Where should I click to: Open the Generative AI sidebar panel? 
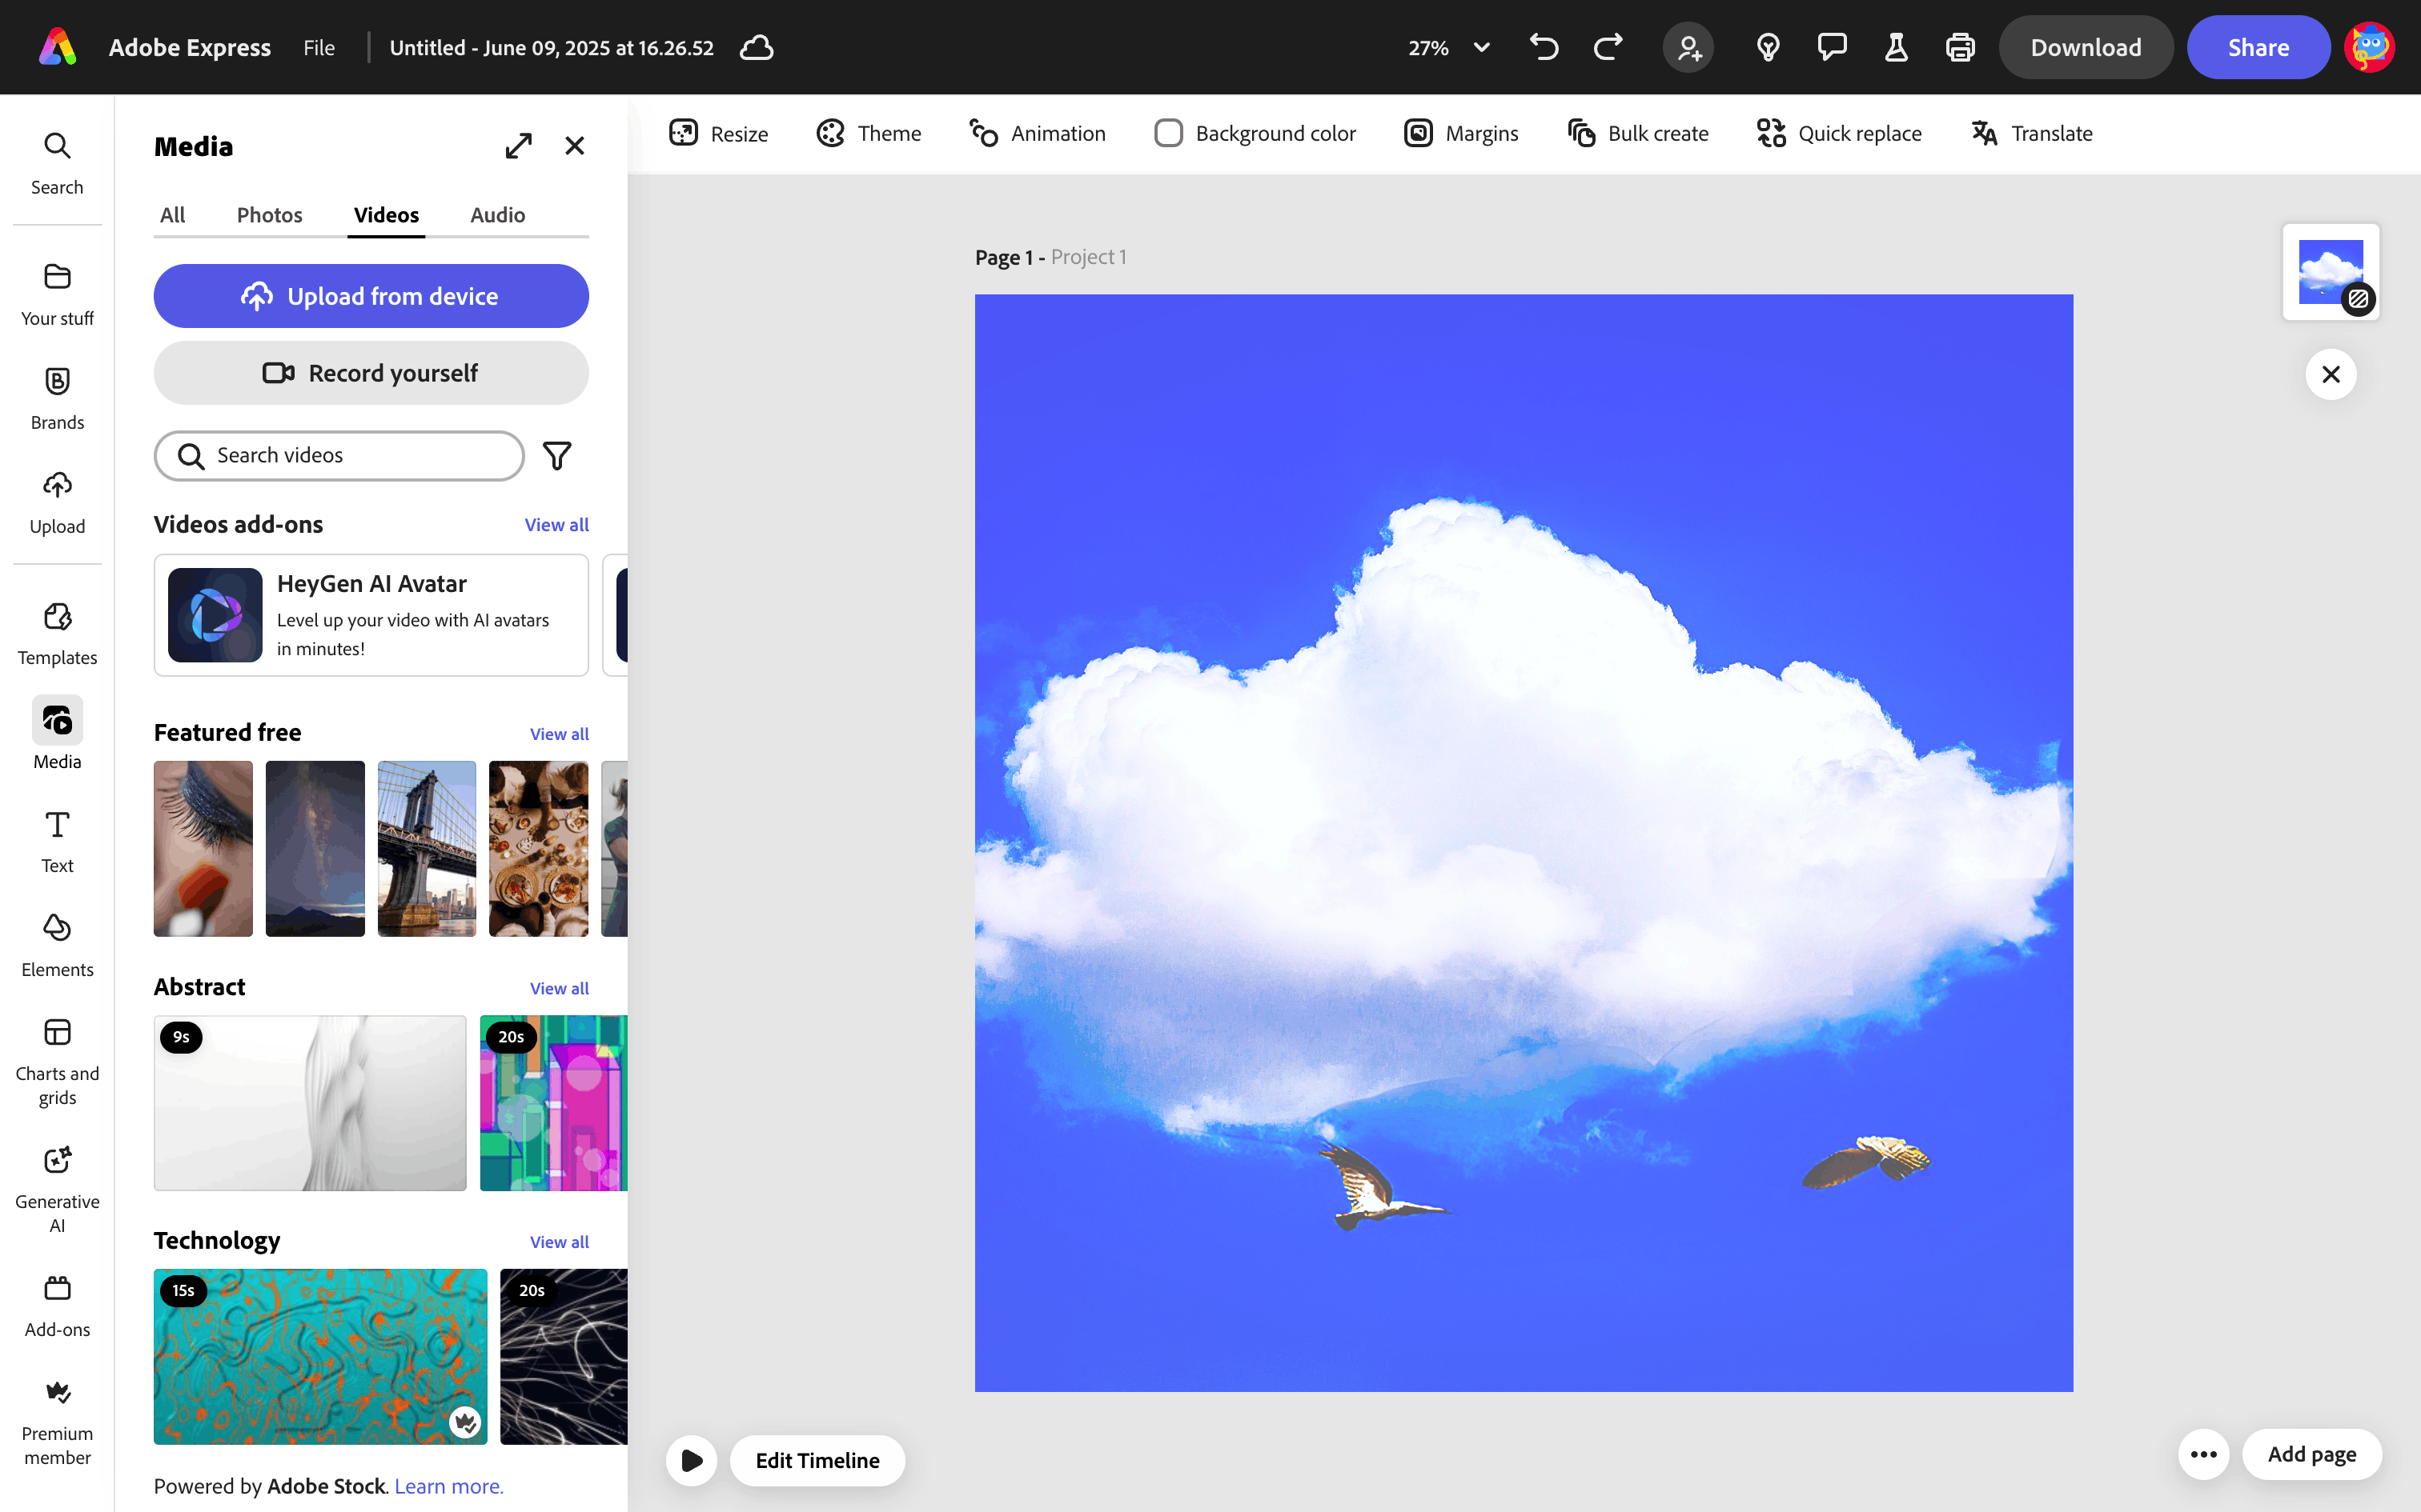57,1187
